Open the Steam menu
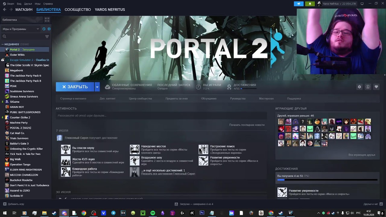 8,4
